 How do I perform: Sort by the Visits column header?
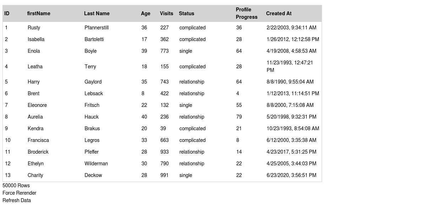coord(166,13)
